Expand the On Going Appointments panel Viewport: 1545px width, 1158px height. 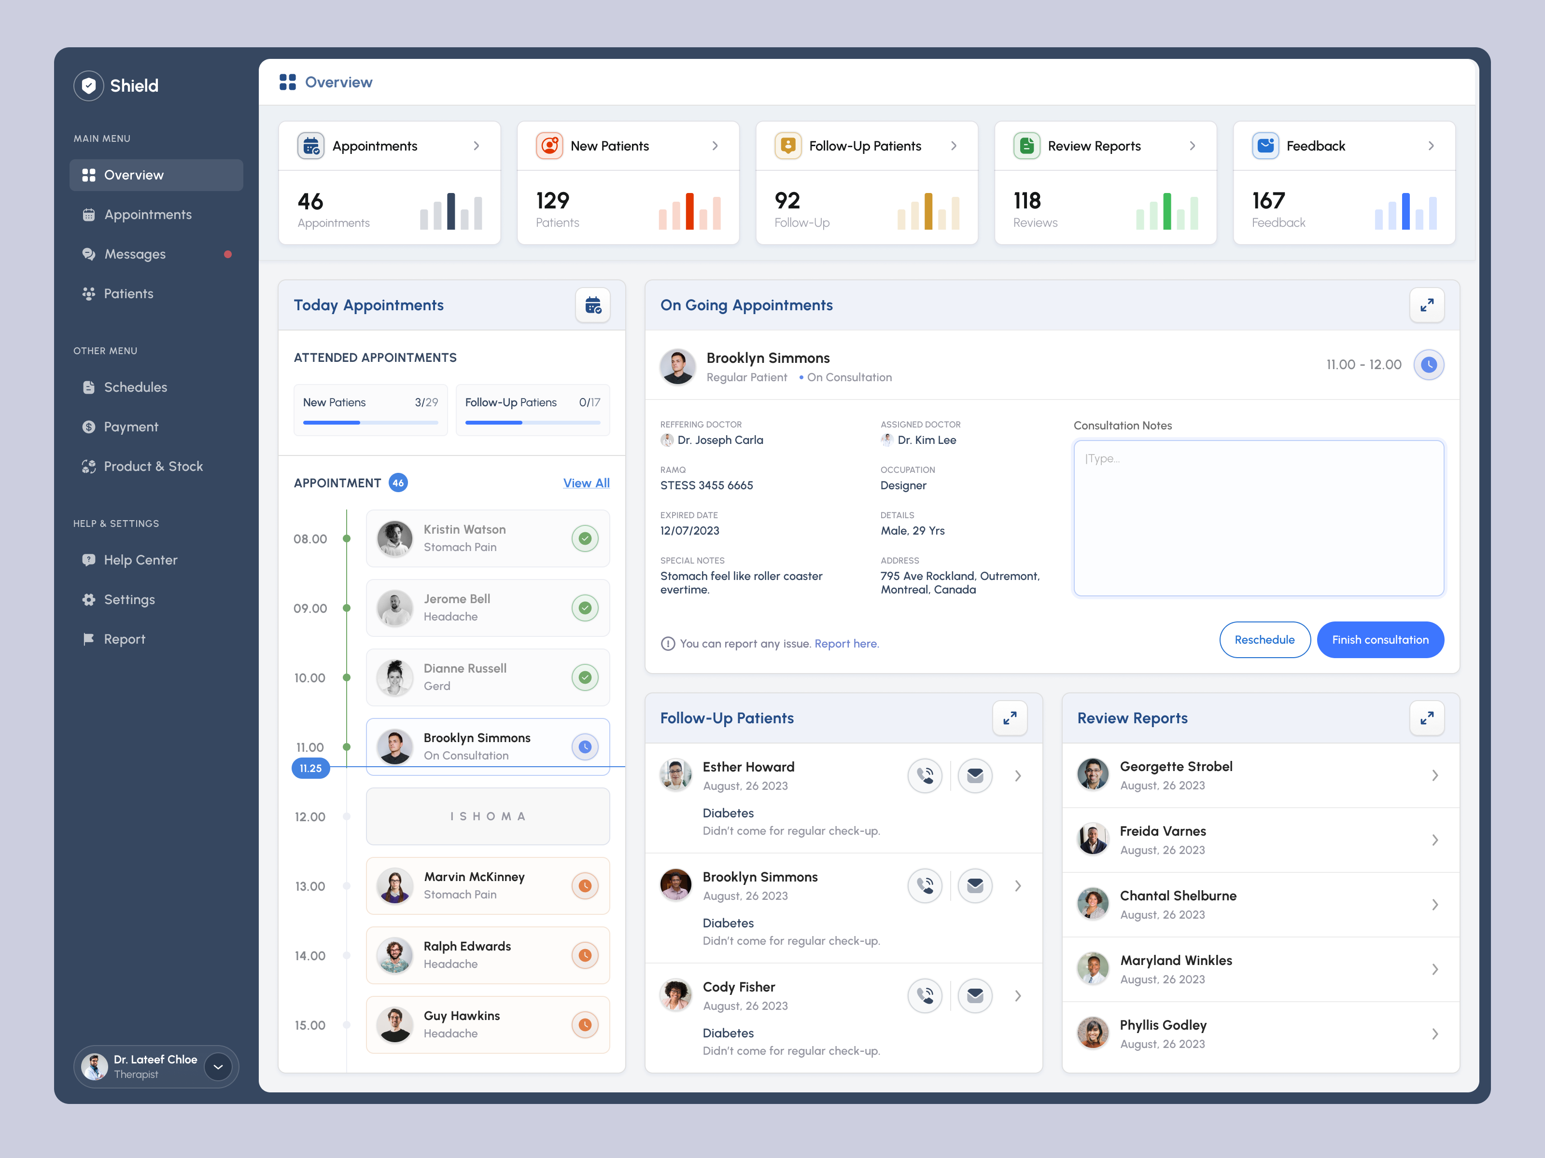[1426, 305]
